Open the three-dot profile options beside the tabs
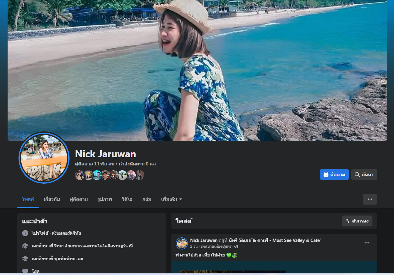Image resolution: width=394 pixels, height=275 pixels. [370, 199]
